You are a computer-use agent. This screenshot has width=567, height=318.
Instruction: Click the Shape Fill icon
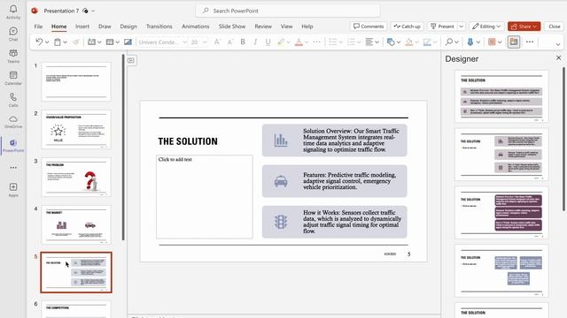point(409,42)
